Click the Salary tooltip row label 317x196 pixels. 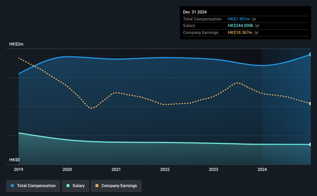[x=189, y=26]
